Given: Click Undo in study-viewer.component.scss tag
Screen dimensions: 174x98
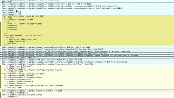Looking at the screenshot, I should pyautogui.click(x=103, y=6).
